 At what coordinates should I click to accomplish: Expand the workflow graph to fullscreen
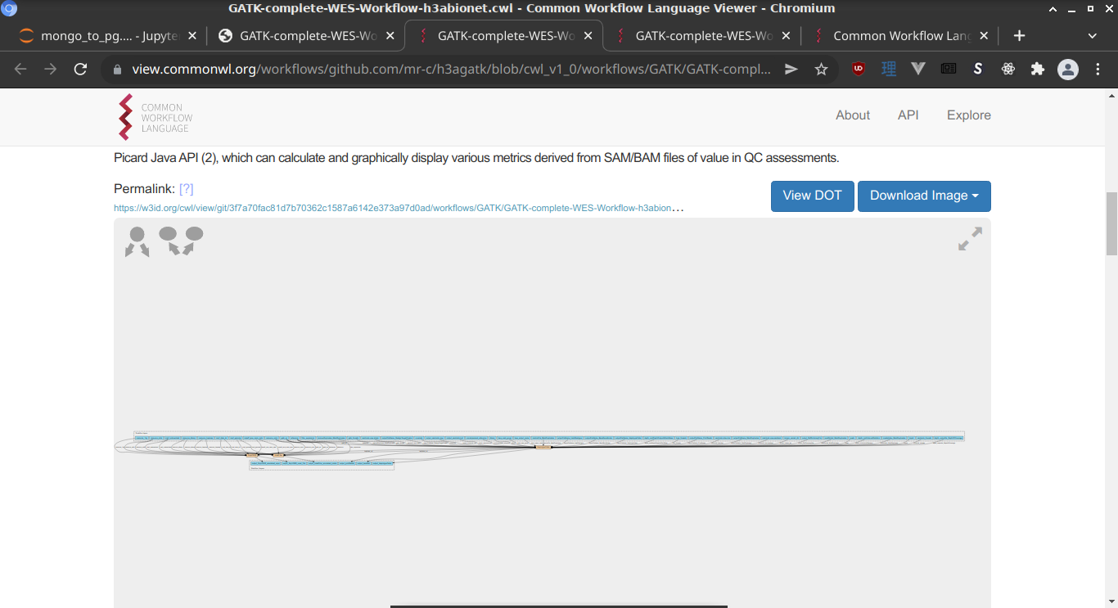970,239
